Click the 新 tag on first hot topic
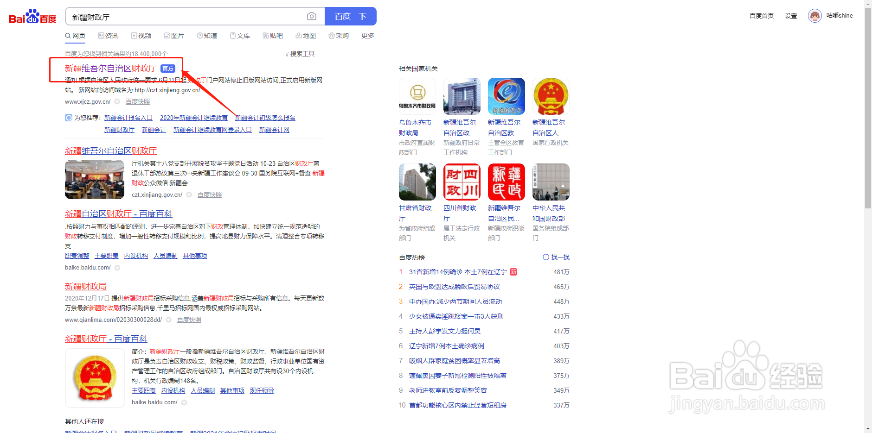The height and width of the screenshot is (433, 872). (x=513, y=272)
